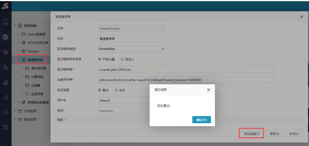Select 产品内置 driver directory option

100,59
